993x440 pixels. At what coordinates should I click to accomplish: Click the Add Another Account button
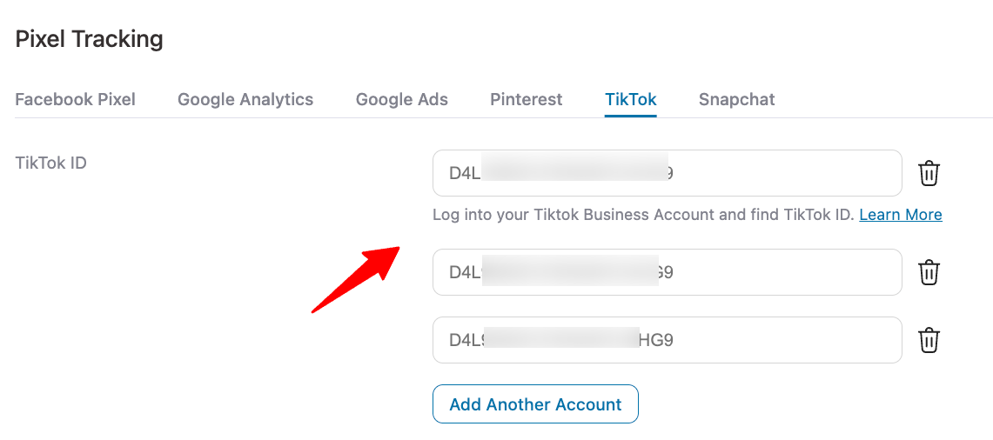click(536, 404)
